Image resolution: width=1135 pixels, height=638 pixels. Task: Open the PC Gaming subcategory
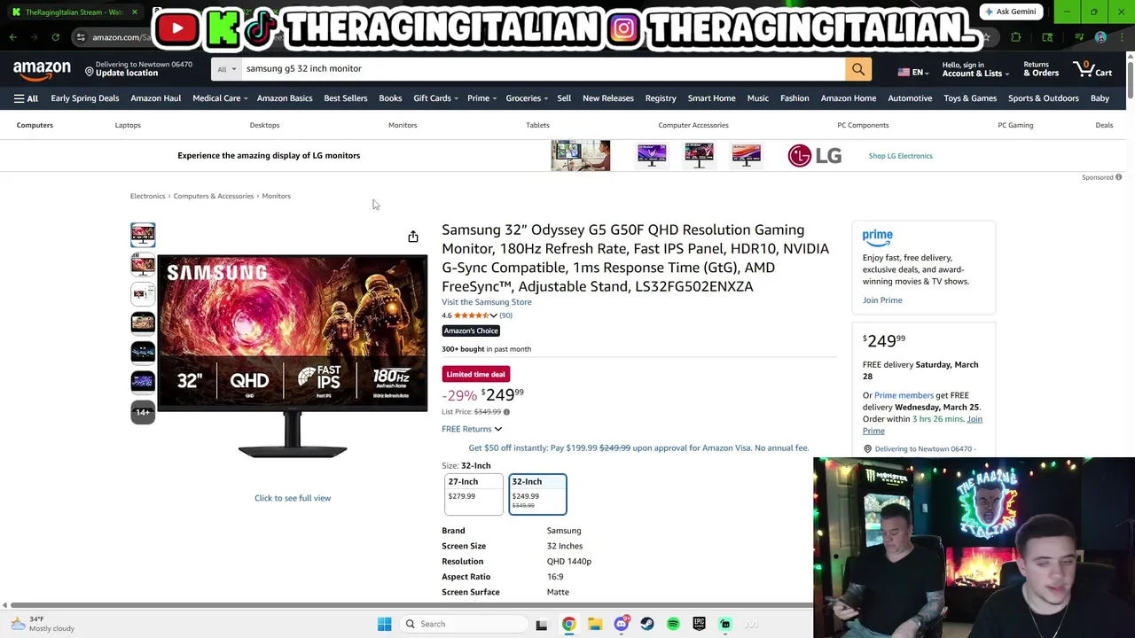pos(1015,125)
